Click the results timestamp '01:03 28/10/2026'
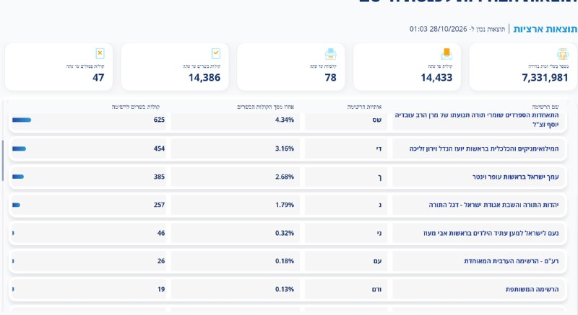Screen dimensions: 578x315 point(438,29)
